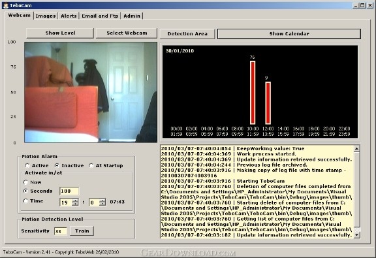This screenshot has height=258, width=376.
Task: Click the 30/01/2010 date label in chart
Action: 180,51
